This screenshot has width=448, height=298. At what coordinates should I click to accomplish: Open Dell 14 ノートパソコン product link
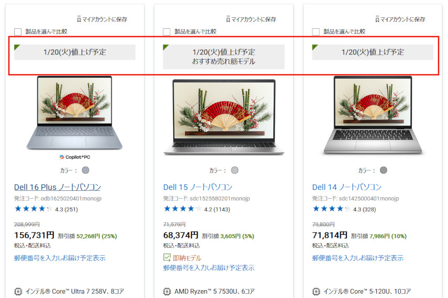pyautogui.click(x=346, y=187)
